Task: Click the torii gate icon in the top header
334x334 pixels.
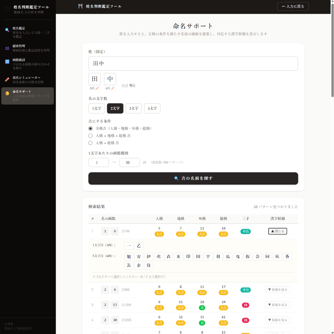Action: pyautogui.click(x=80, y=6)
